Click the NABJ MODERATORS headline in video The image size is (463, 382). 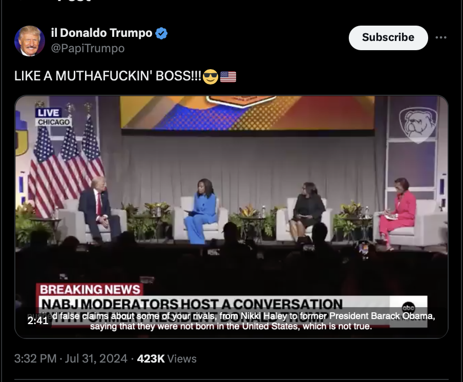[192, 304]
